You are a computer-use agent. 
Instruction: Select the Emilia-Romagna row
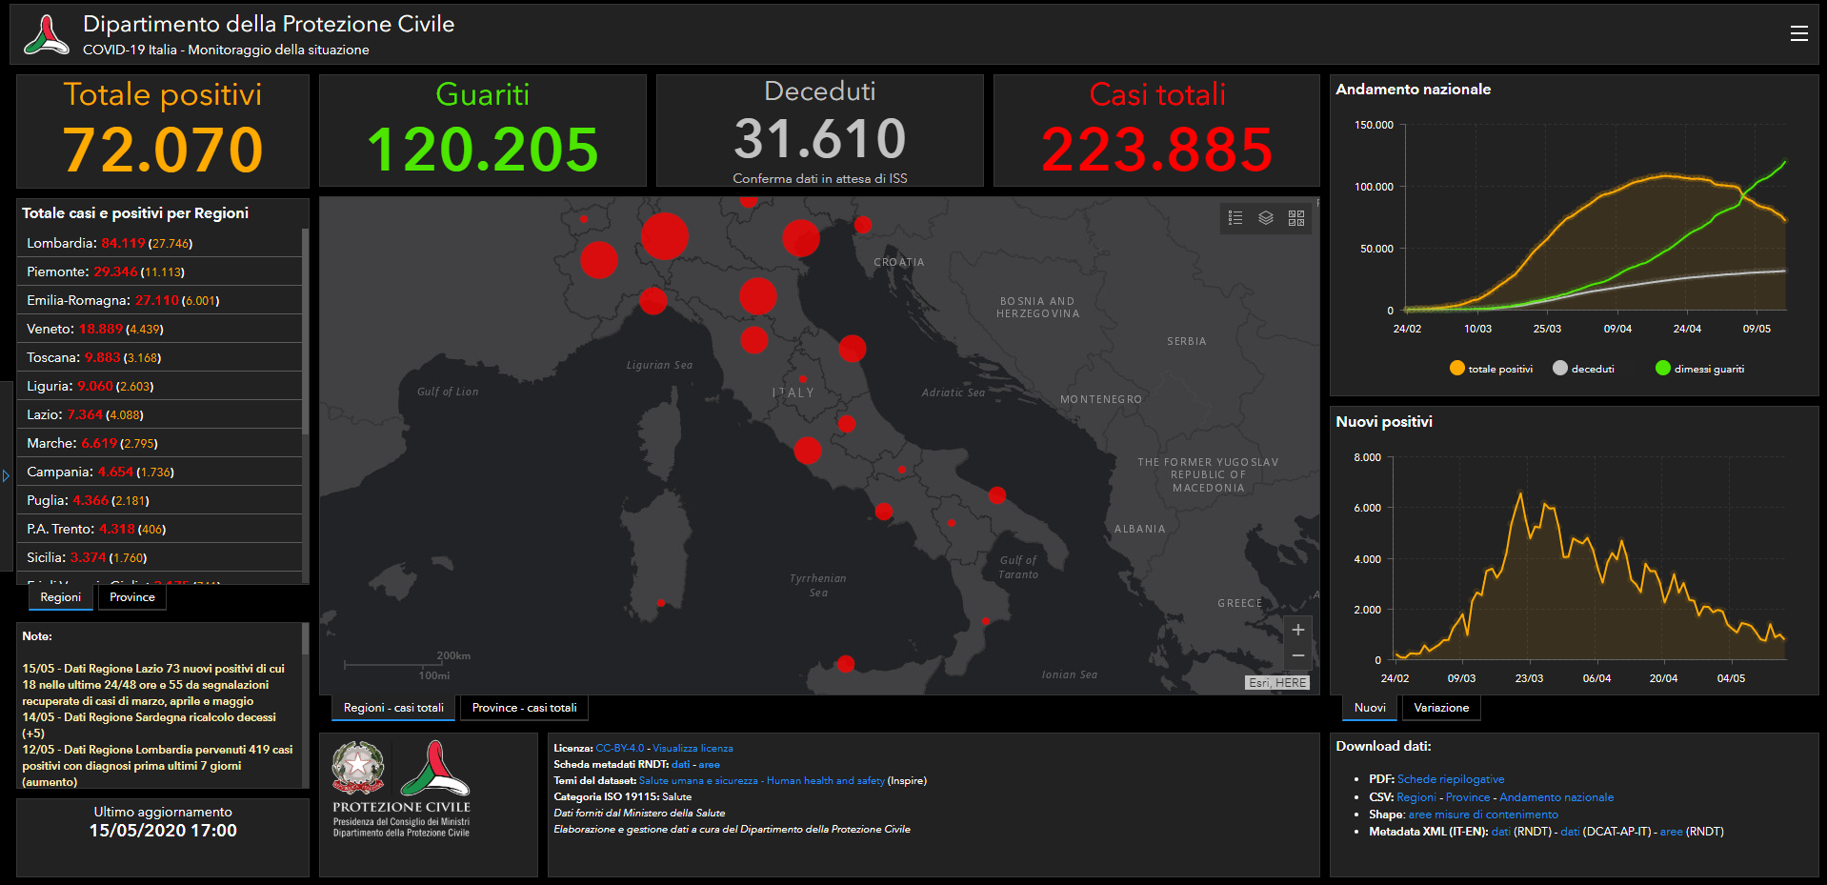click(x=160, y=300)
